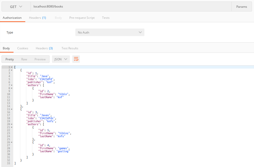Collapse the first book object at line 2
Image resolution: width=254 pixels, height=167 pixels.
(x=11, y=70)
